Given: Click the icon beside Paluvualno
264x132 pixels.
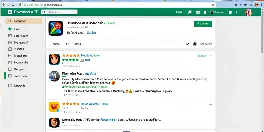Looking at the screenshot, I should click(x=10, y=36).
